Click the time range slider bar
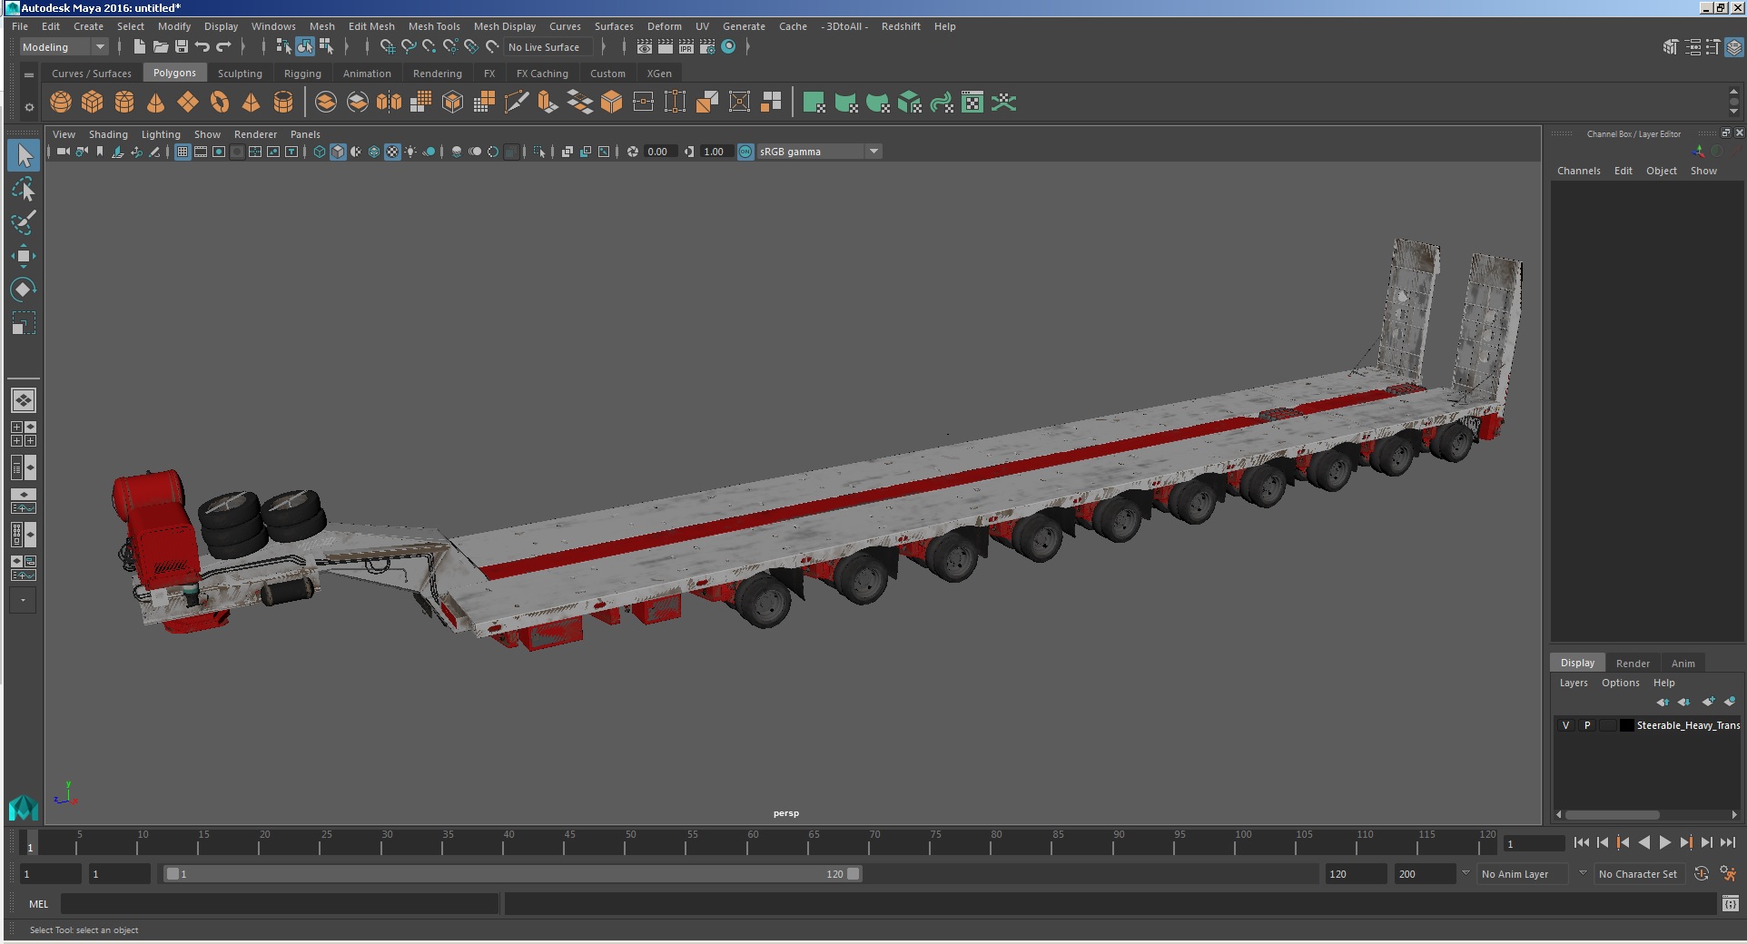This screenshot has width=1747, height=944. [512, 873]
